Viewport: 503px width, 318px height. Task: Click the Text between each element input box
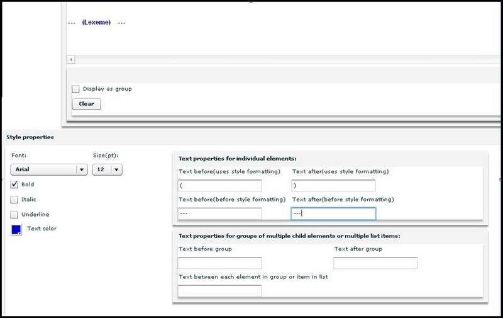pos(219,291)
